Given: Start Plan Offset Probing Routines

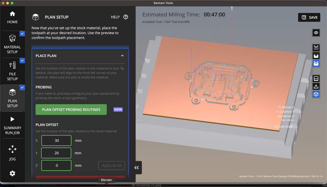Looking at the screenshot, I should pyautogui.click(x=71, y=109).
